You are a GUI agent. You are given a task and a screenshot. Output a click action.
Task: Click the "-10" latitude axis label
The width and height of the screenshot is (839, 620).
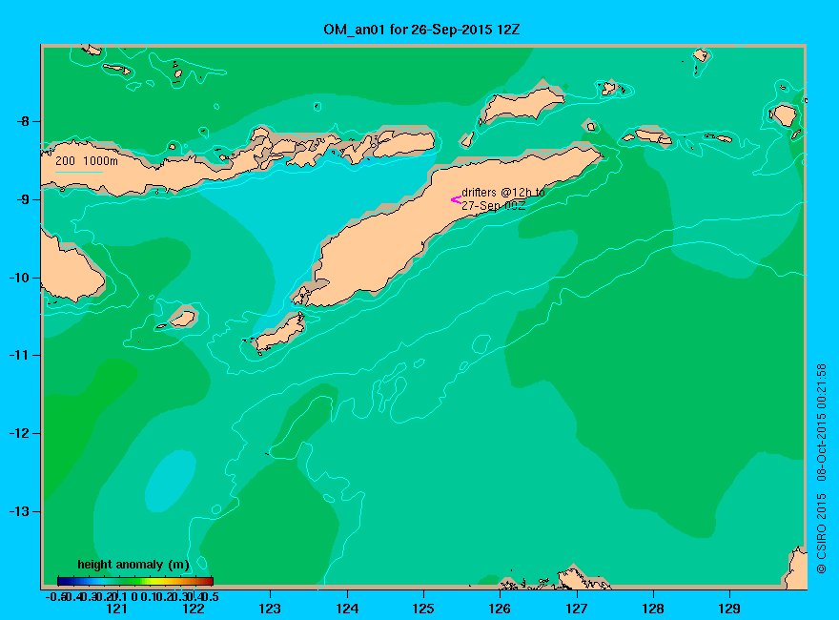(x=20, y=278)
